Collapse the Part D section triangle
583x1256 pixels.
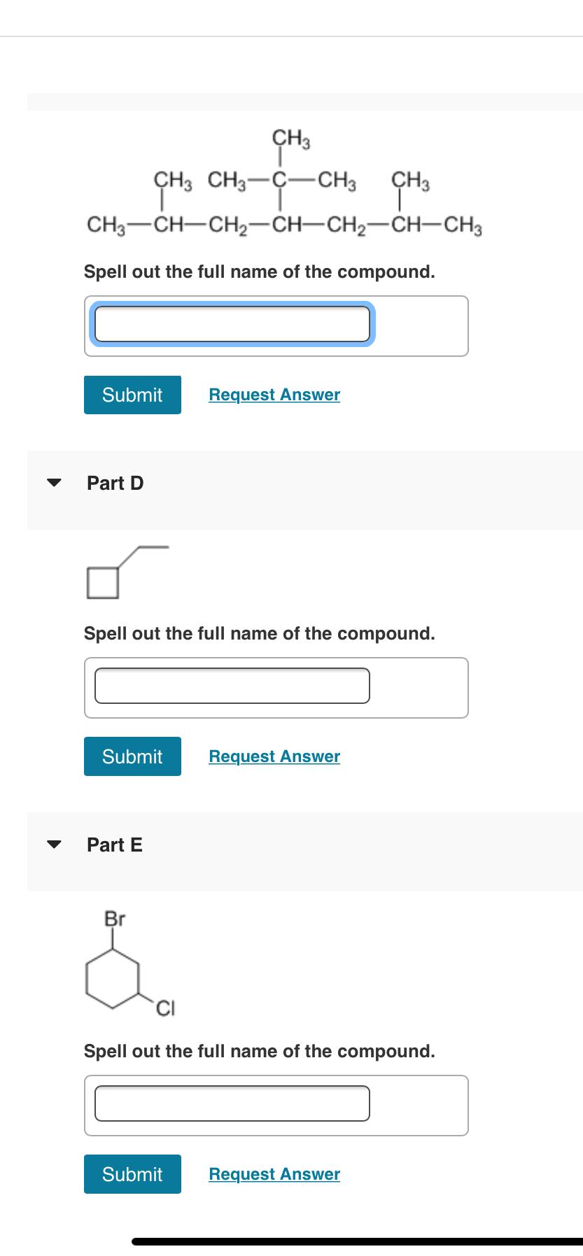54,483
